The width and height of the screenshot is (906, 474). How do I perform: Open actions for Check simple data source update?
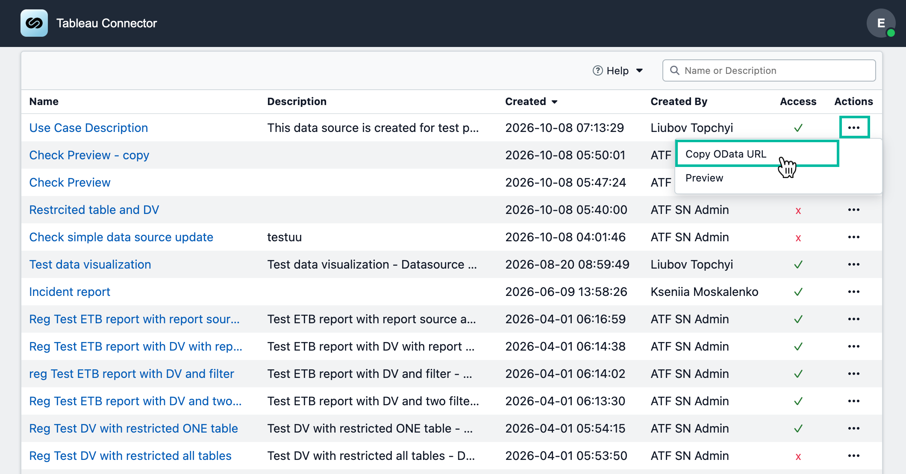pos(854,237)
